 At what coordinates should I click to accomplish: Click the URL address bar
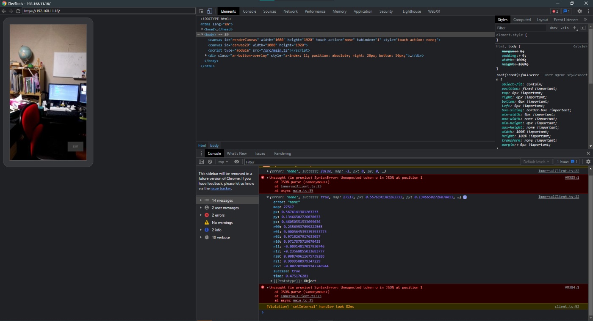point(108,11)
